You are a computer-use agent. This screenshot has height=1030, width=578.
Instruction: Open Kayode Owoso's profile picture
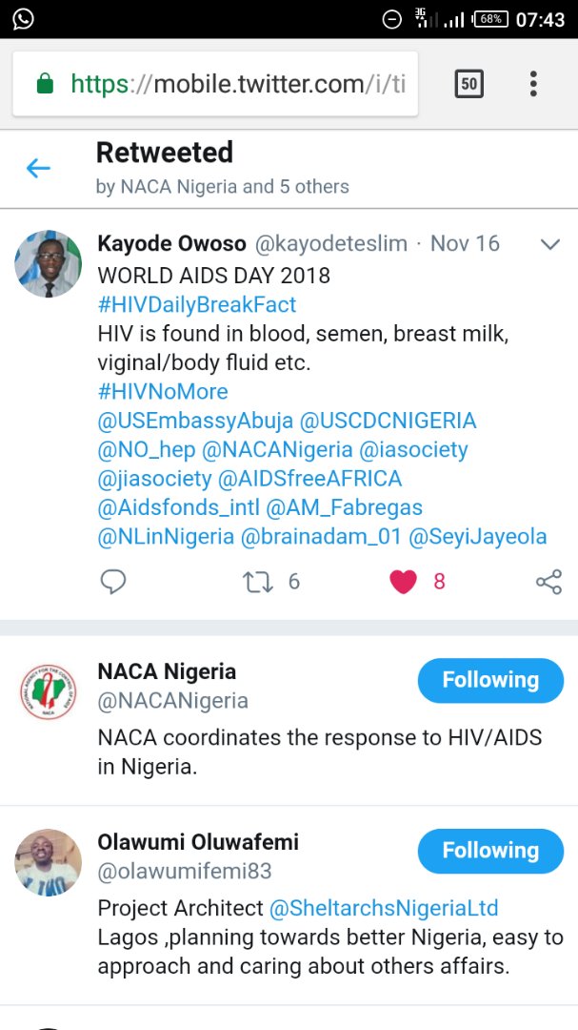(49, 264)
